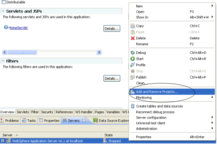Switch to the Pages editor tab

pyautogui.click(x=99, y=112)
